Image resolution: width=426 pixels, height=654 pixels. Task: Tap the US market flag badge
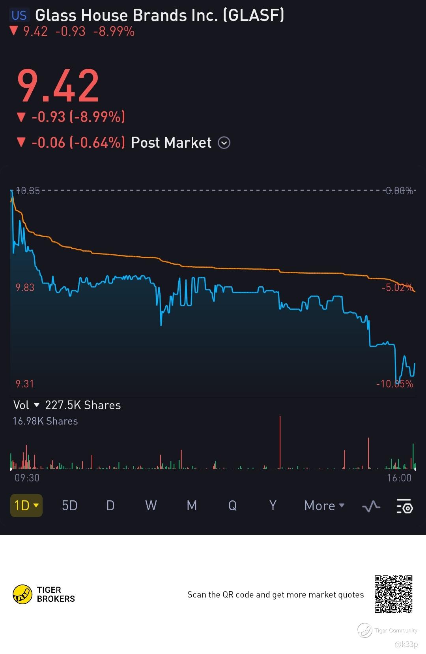pyautogui.click(x=19, y=15)
